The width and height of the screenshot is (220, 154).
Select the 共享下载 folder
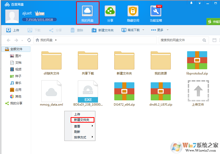(x=88, y=63)
